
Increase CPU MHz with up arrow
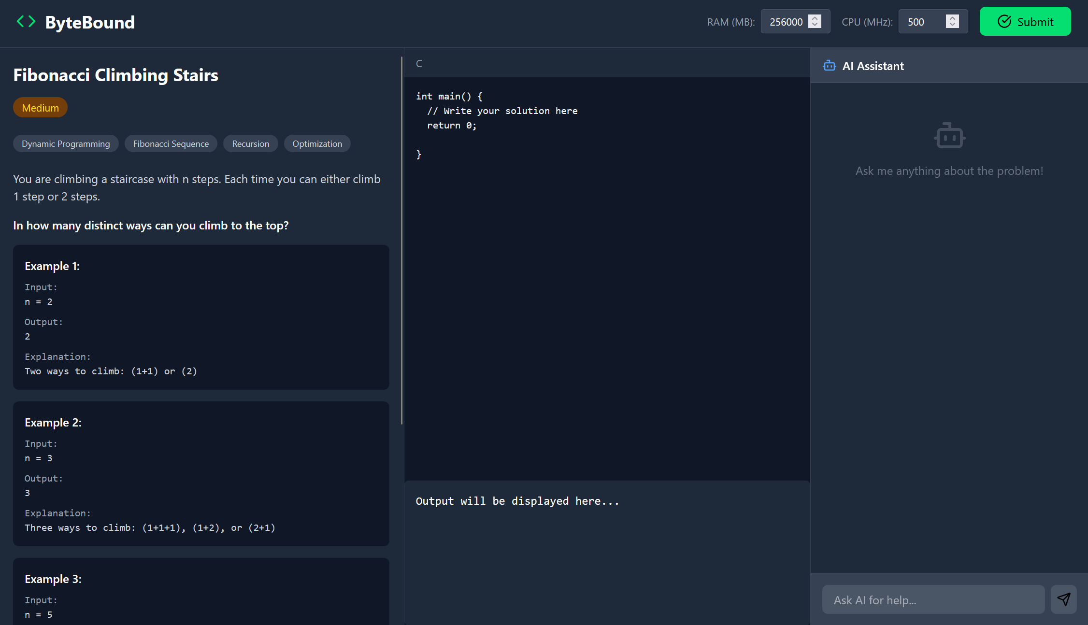(952, 18)
